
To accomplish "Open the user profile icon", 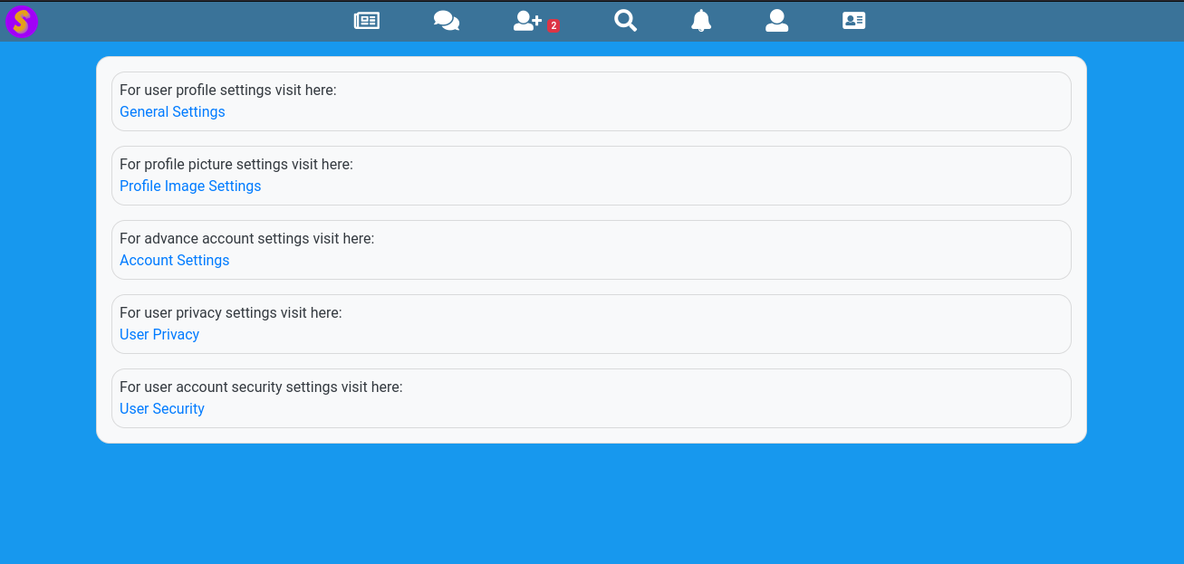I will click(x=777, y=21).
